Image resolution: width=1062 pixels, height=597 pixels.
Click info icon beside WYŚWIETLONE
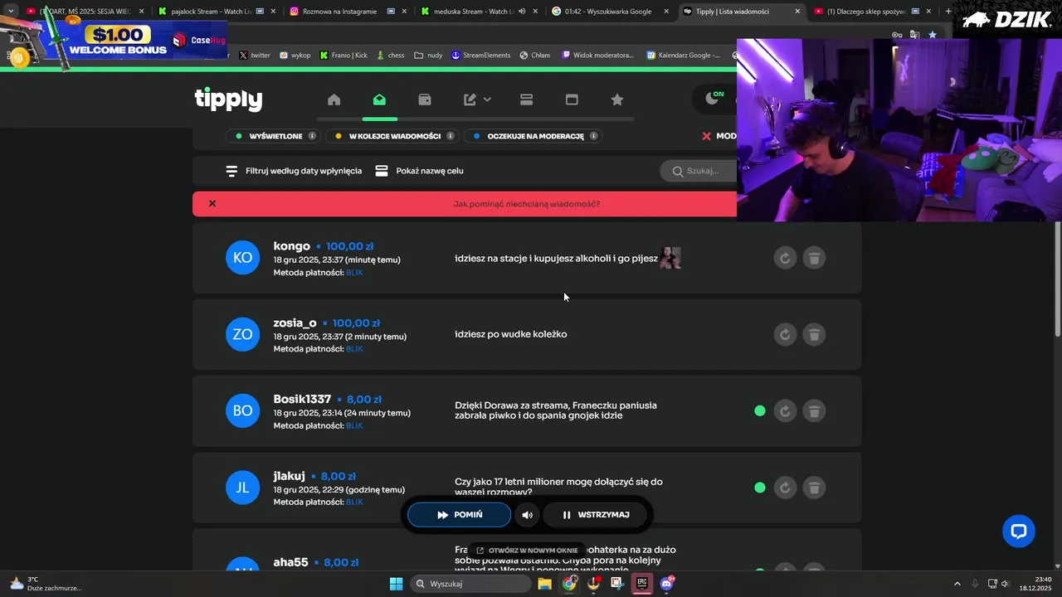tap(312, 136)
